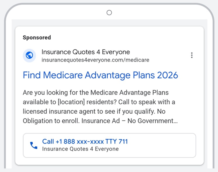Click Medicare Advantage Plans in the description
The width and height of the screenshot is (218, 172).
(x=129, y=92)
